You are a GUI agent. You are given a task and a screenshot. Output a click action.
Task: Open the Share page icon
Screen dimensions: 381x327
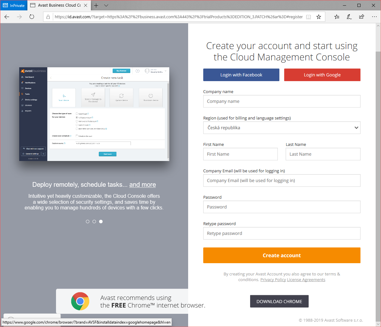[x=361, y=17]
